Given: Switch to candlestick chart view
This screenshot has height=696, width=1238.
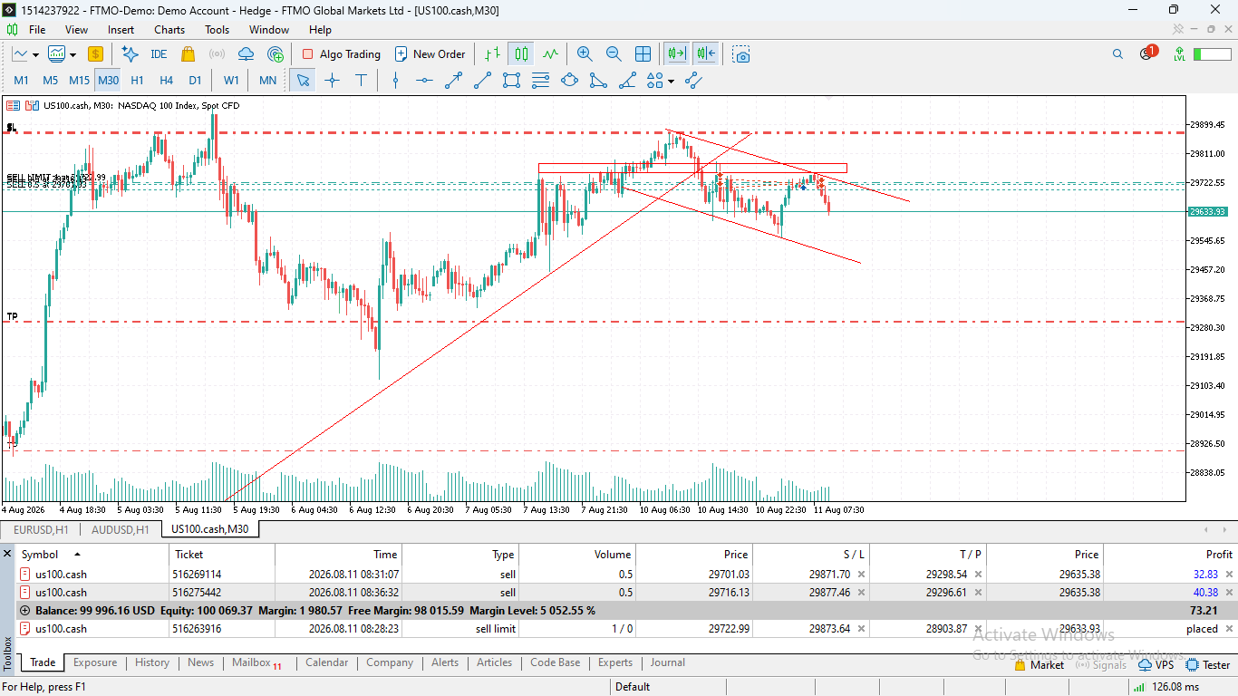Looking at the screenshot, I should click(521, 54).
